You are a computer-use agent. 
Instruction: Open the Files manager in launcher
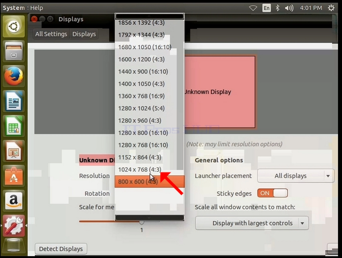[x=14, y=51]
